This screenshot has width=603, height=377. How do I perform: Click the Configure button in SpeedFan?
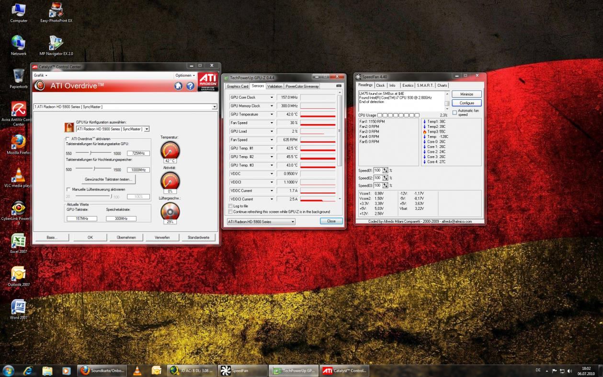(x=466, y=103)
